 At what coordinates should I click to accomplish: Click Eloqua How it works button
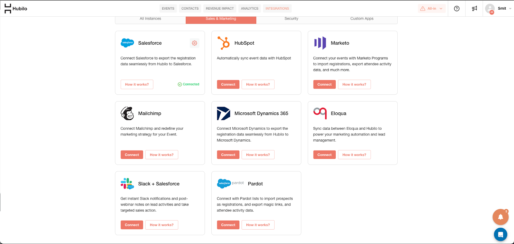[354, 155]
